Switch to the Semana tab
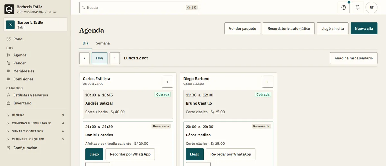The image size is (386, 166). [103, 43]
